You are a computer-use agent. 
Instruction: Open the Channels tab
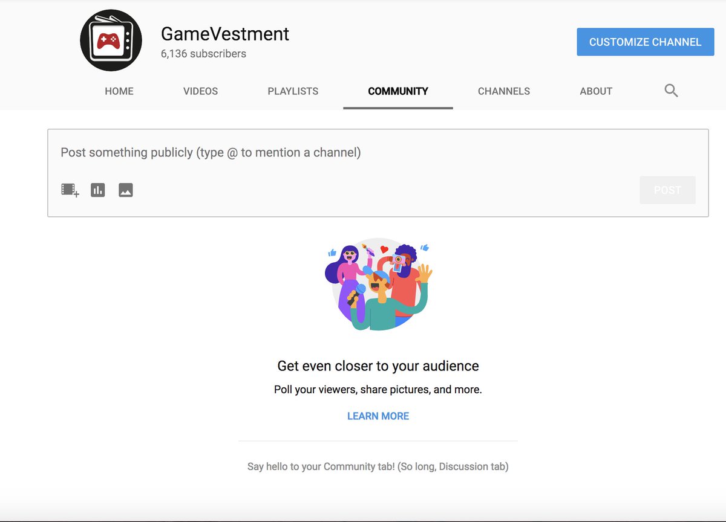click(504, 91)
